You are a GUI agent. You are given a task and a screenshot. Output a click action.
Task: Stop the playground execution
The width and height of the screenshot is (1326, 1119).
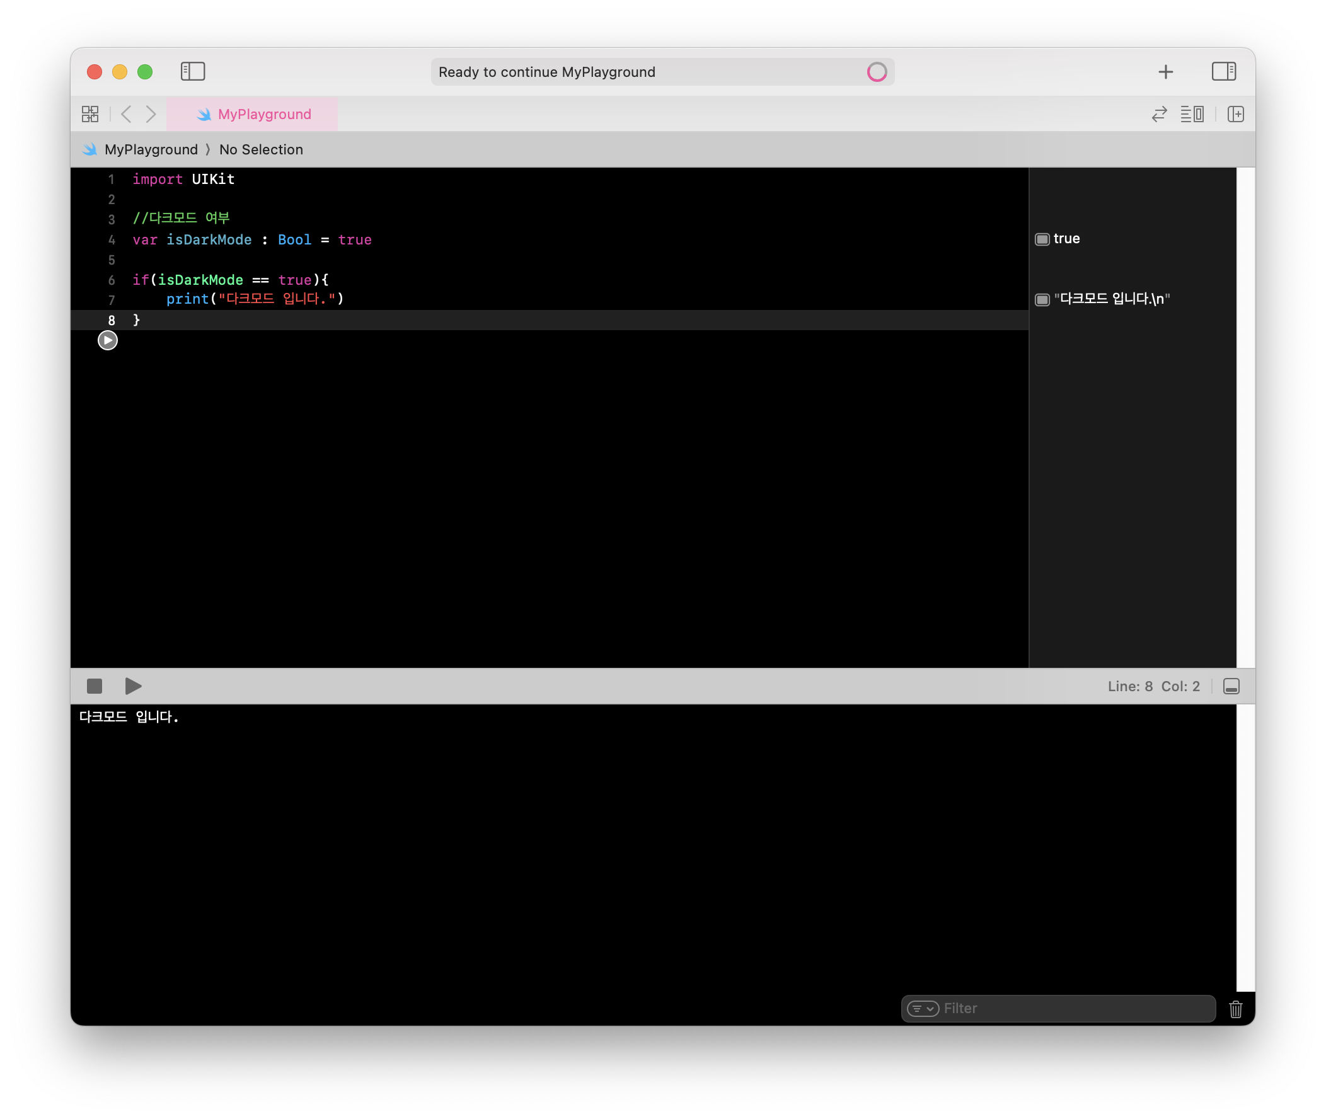click(x=95, y=686)
